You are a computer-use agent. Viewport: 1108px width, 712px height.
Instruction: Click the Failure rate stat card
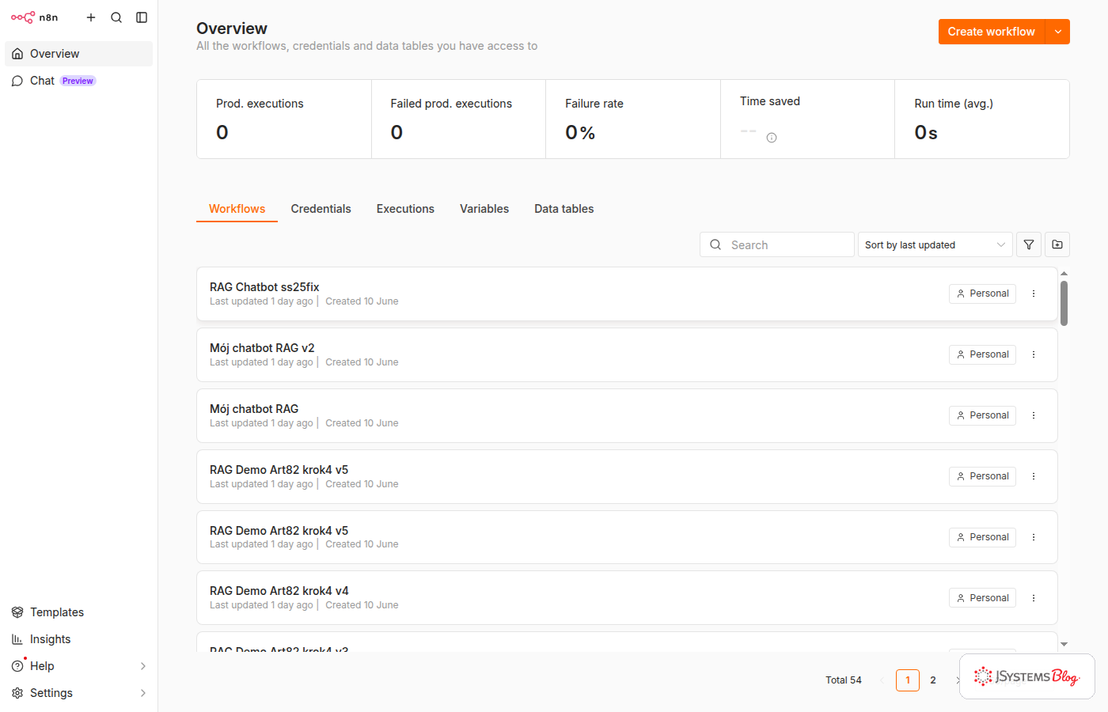633,119
